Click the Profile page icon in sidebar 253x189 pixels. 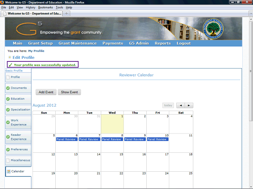pos(8,77)
